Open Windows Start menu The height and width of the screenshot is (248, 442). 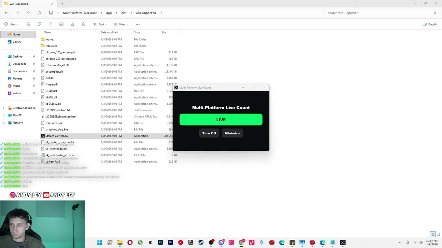[99, 242]
